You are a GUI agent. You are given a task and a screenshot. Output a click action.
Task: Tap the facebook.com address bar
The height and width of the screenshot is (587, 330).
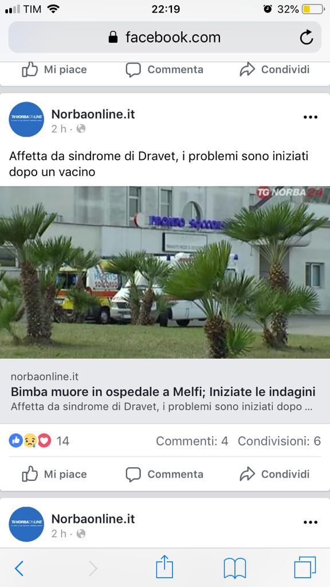tap(165, 37)
